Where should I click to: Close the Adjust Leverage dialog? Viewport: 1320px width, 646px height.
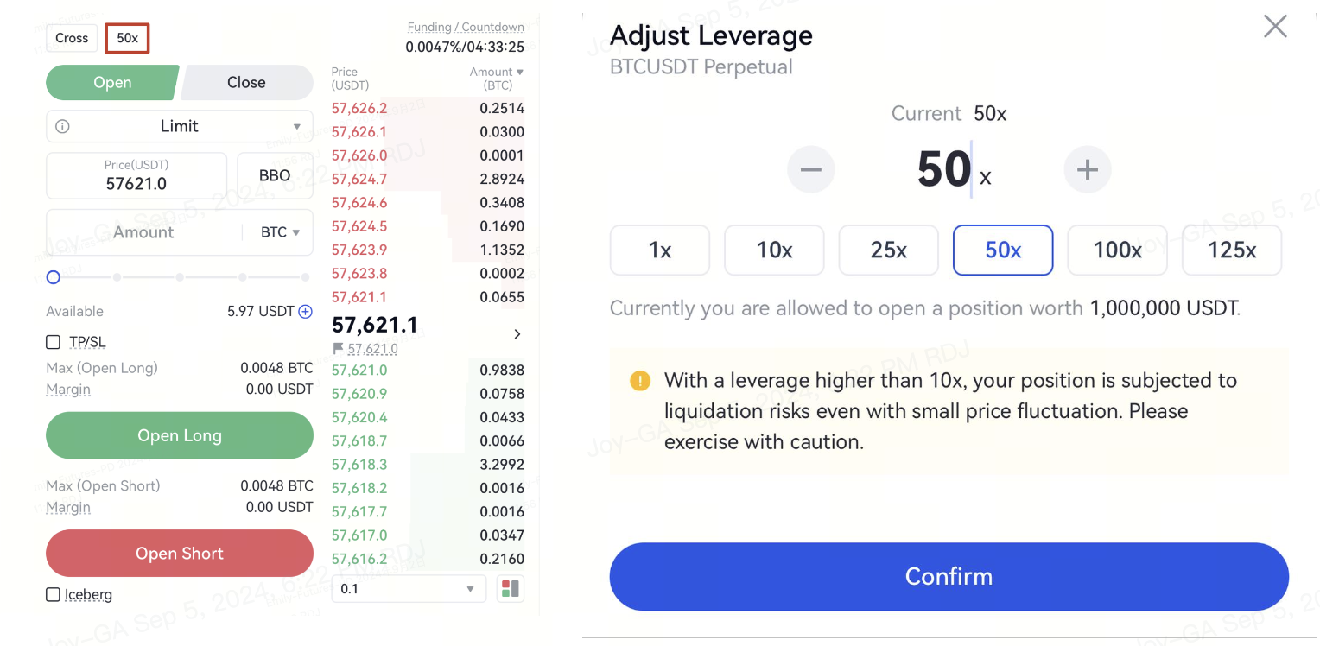(x=1275, y=27)
